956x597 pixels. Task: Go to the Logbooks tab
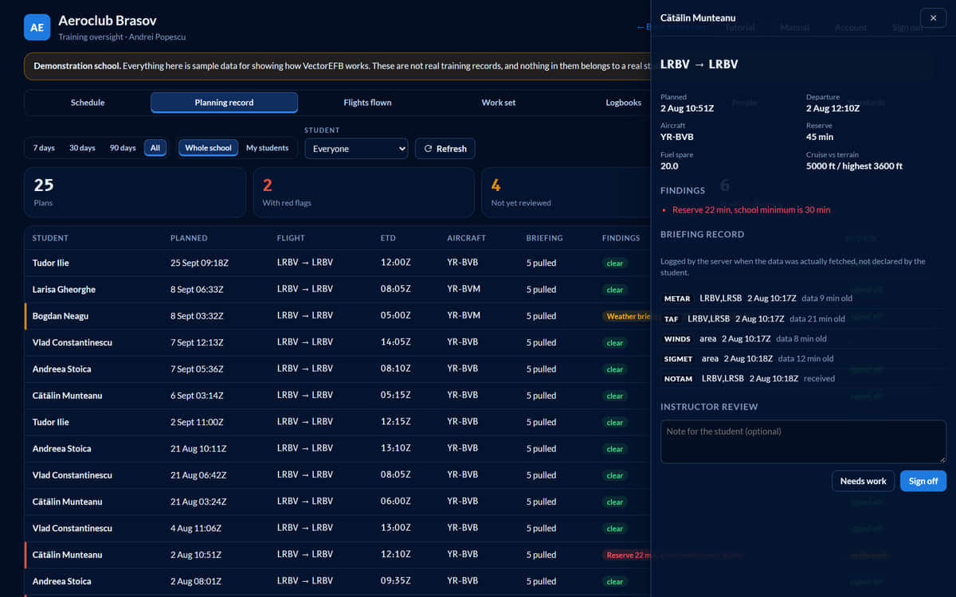(x=623, y=103)
